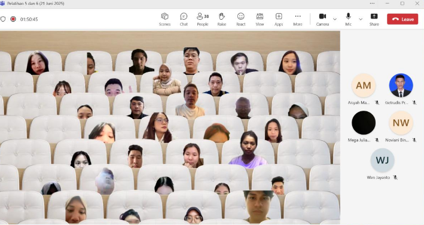The width and height of the screenshot is (424, 225).
Task: Open the title bar ellipsis menu
Action: pos(372,4)
